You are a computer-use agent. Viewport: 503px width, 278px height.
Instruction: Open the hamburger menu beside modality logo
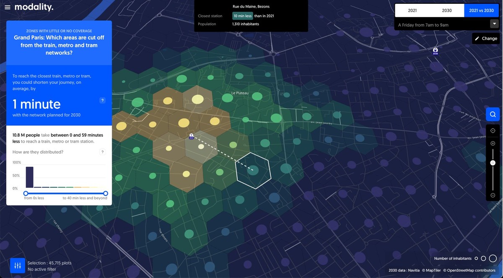point(7,8)
